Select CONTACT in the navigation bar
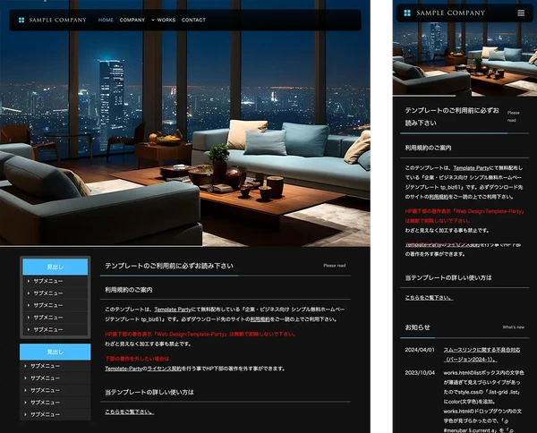Viewport: 537px width, 433px height. click(193, 20)
